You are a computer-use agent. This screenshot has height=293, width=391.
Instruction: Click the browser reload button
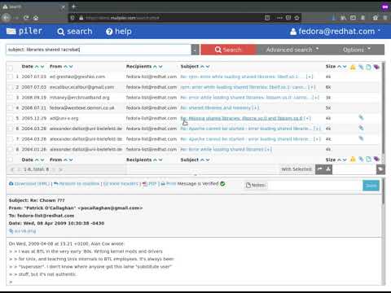tap(26, 18)
